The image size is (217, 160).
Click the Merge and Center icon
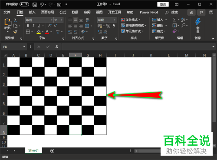point(87,26)
